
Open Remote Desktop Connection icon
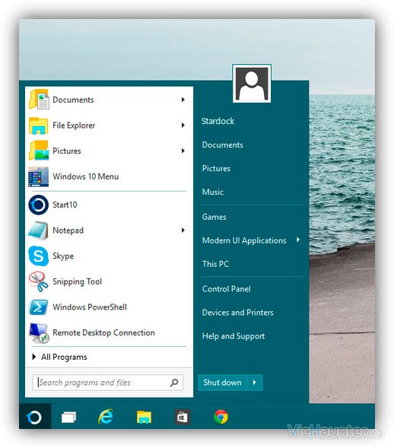pos(39,333)
